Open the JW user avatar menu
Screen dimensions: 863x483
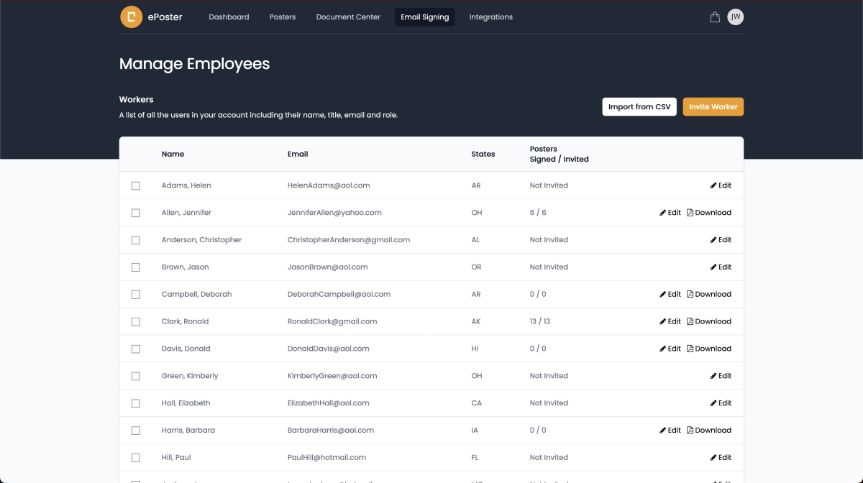coord(735,17)
